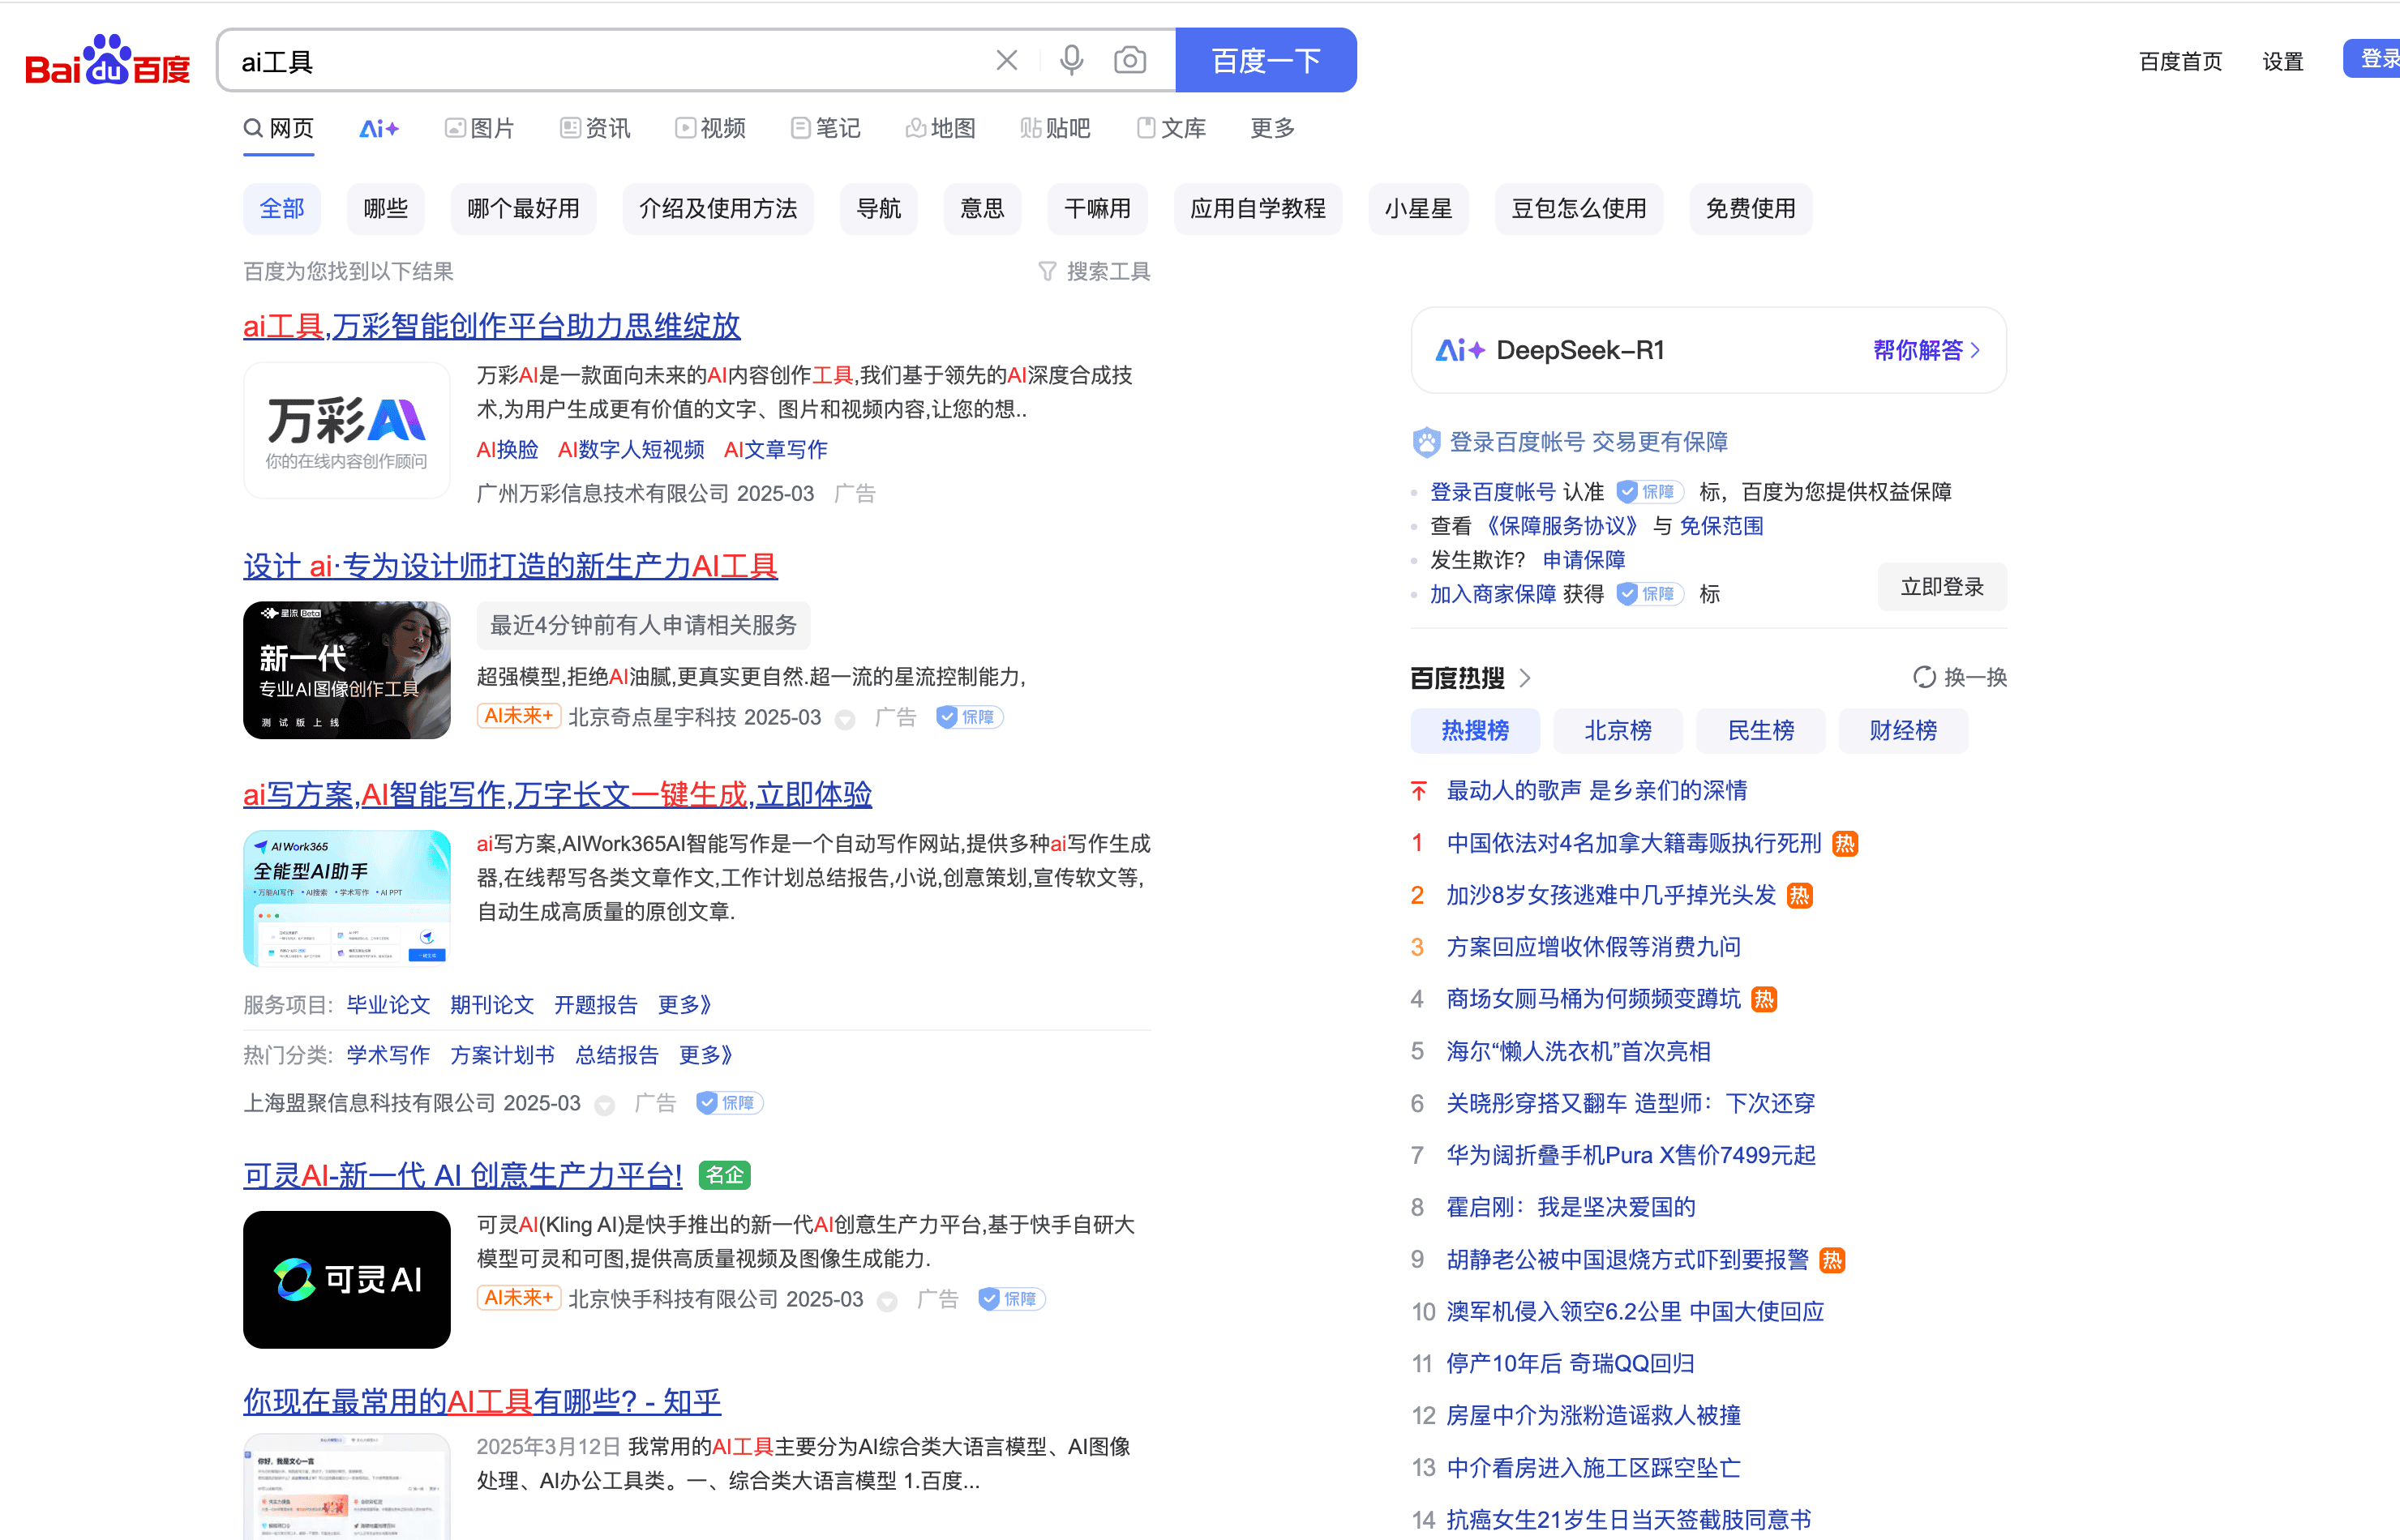This screenshot has height=1540, width=2400.
Task: Click the microphone voice search icon
Action: (1070, 61)
